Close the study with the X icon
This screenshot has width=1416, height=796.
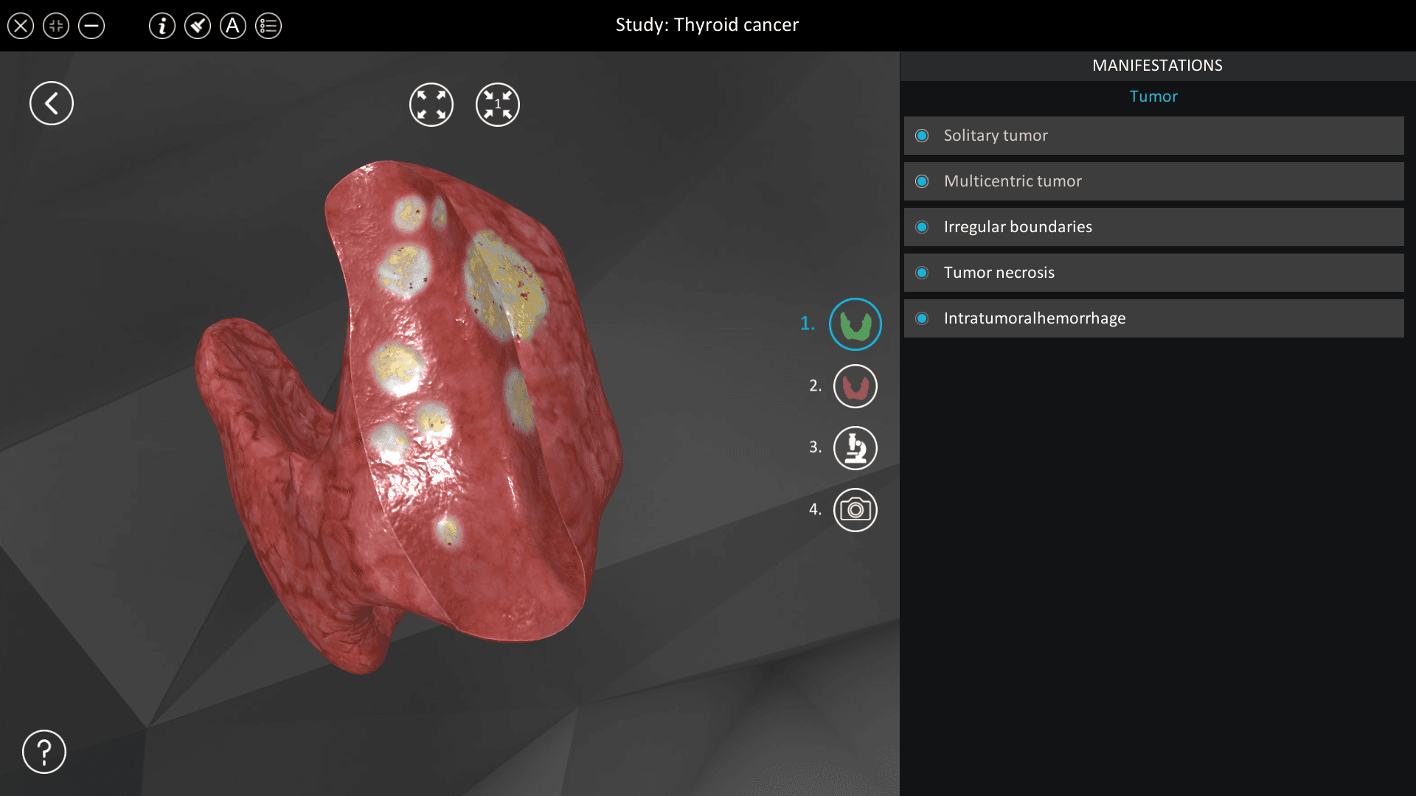pyautogui.click(x=21, y=26)
